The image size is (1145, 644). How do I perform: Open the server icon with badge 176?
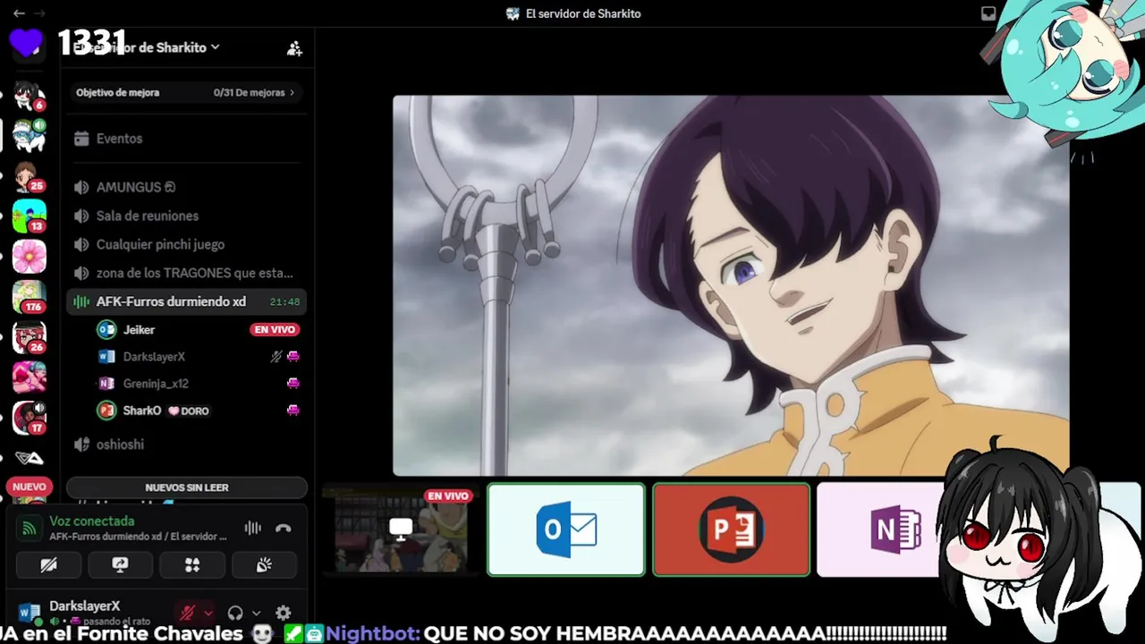pos(30,297)
